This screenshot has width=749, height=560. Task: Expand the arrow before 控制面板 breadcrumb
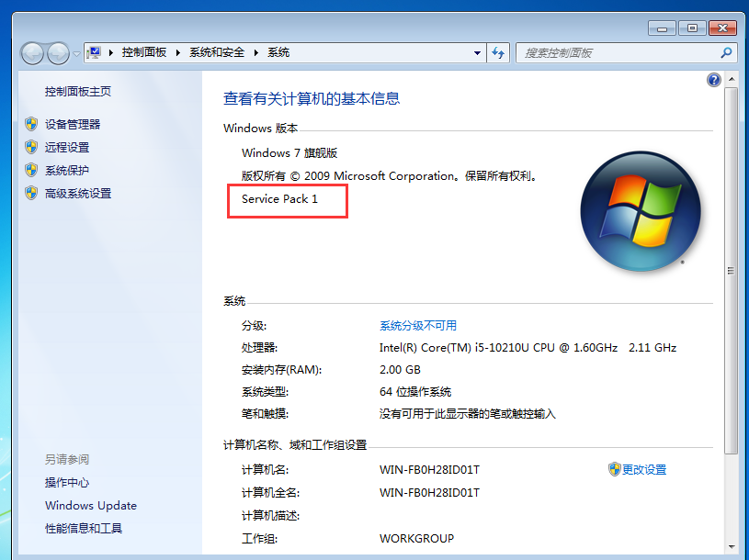[x=111, y=52]
